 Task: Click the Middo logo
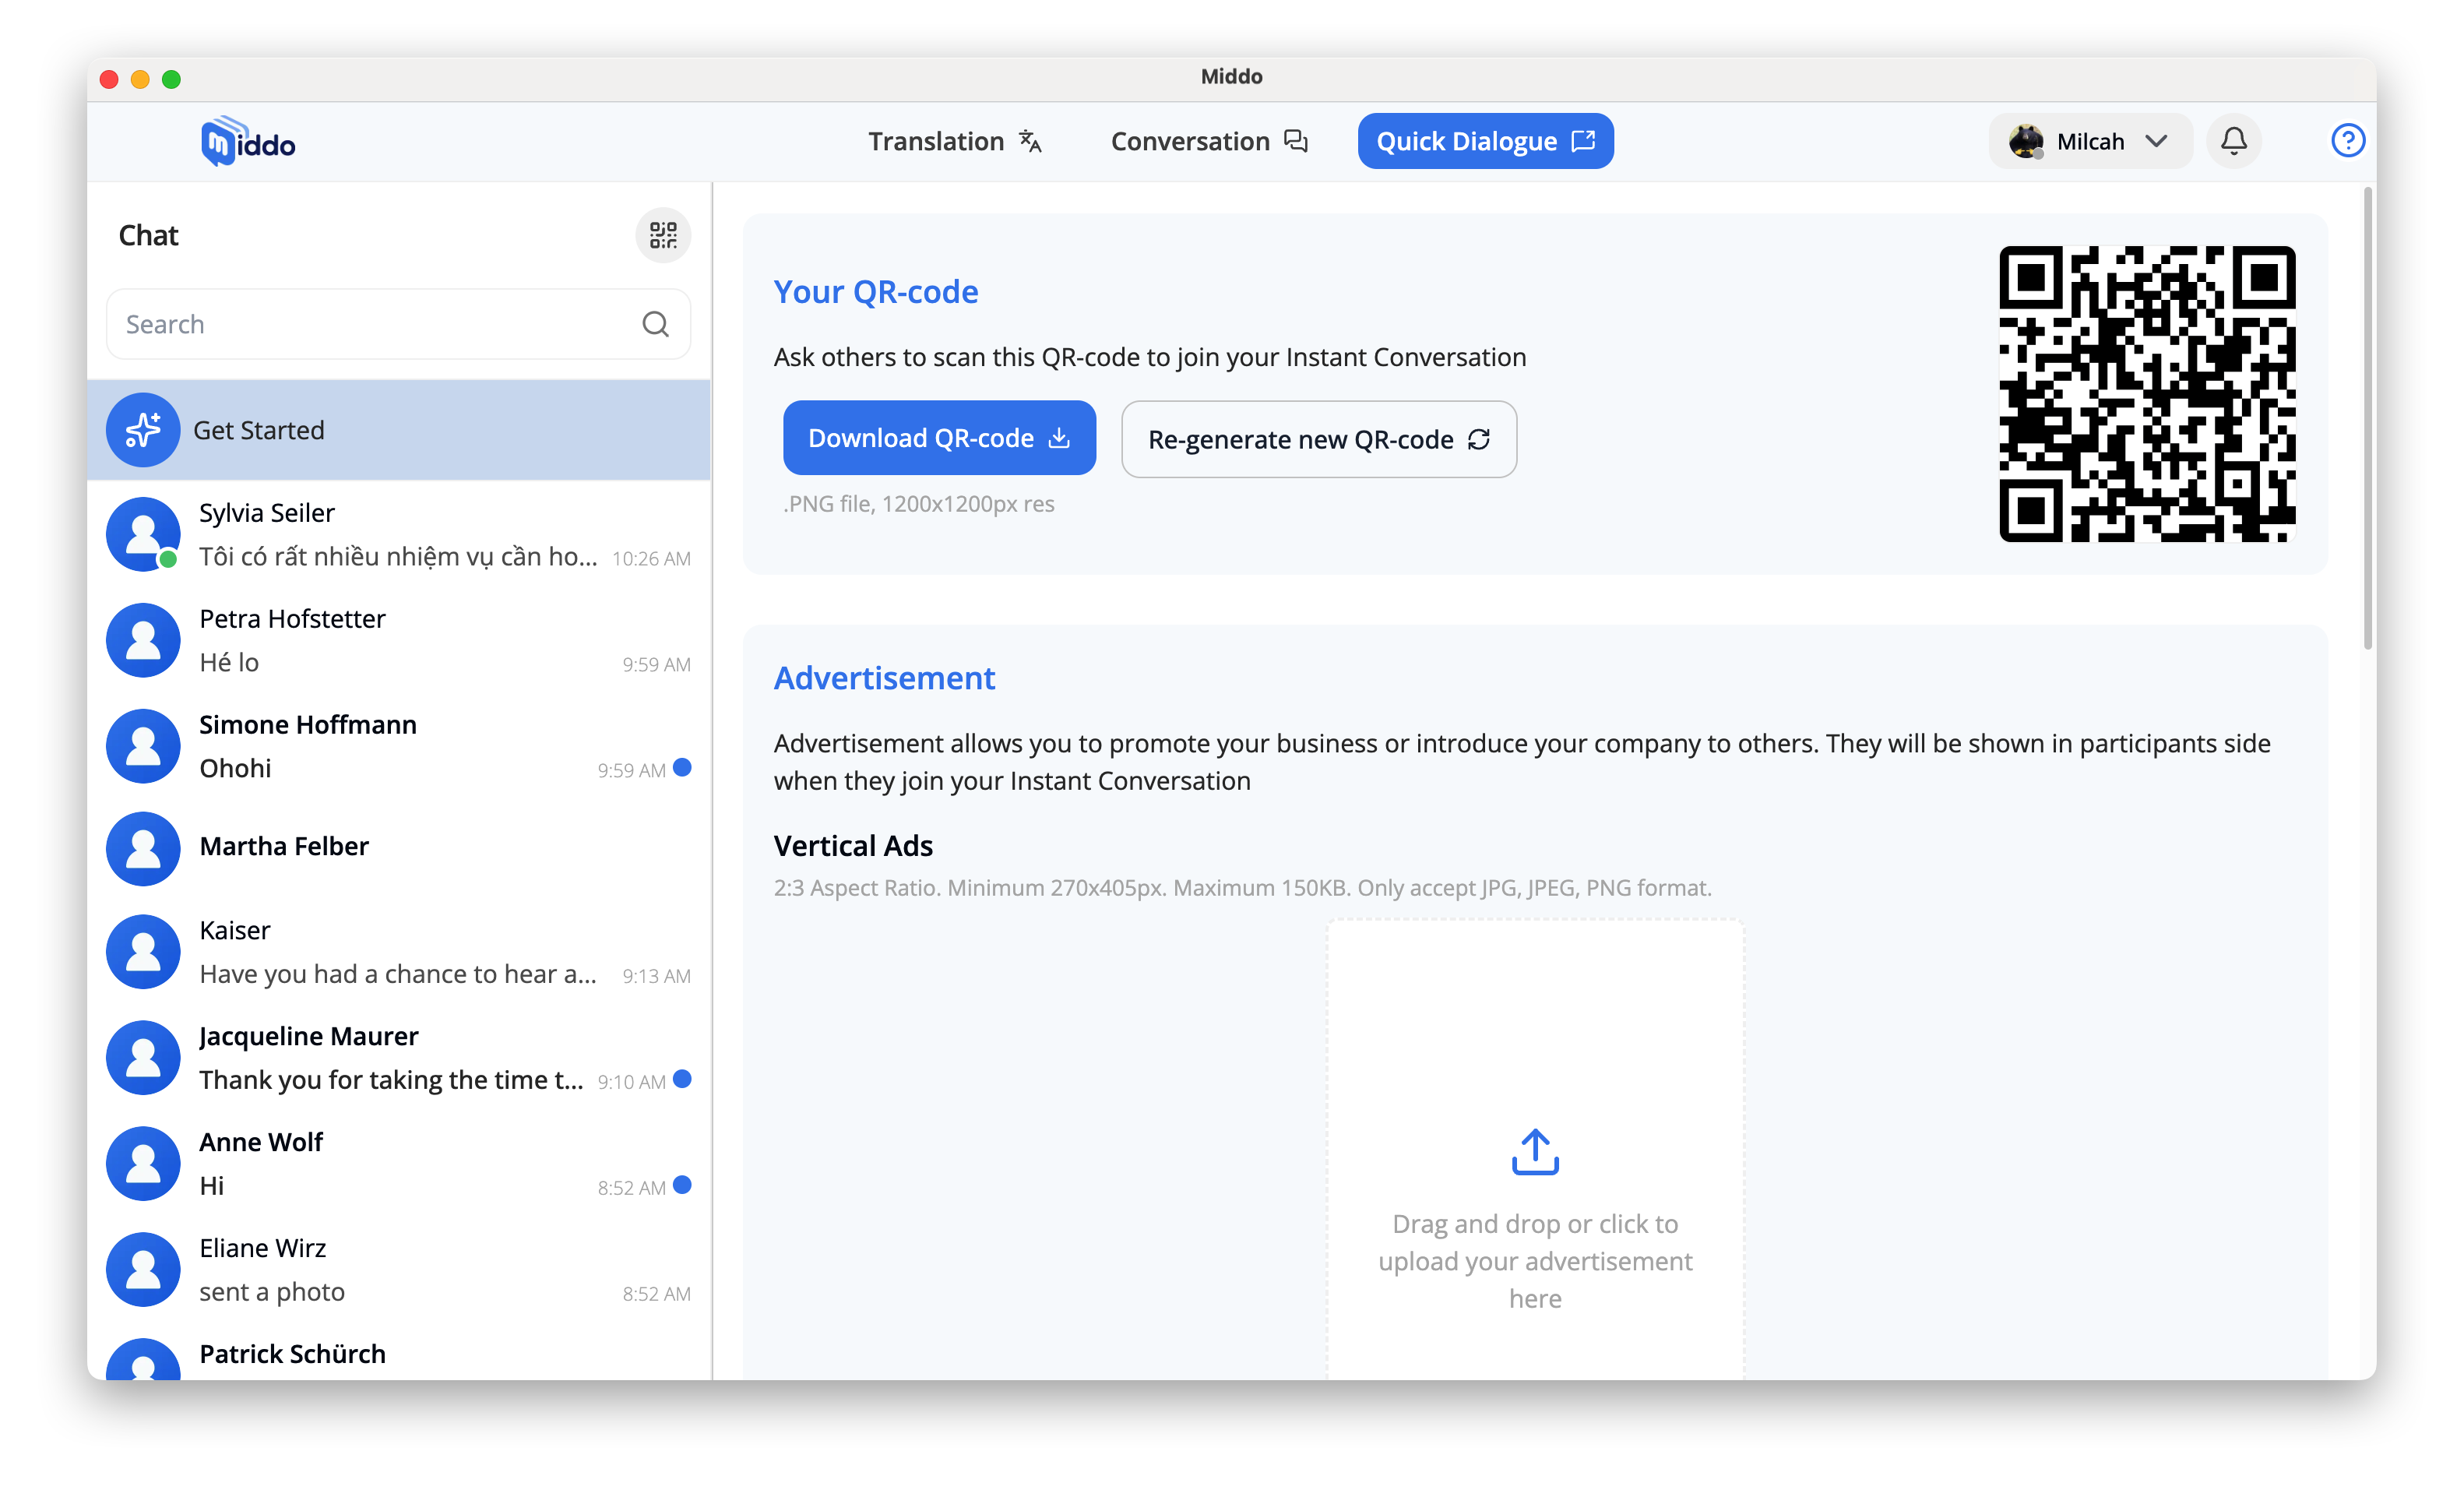pyautogui.click(x=248, y=142)
